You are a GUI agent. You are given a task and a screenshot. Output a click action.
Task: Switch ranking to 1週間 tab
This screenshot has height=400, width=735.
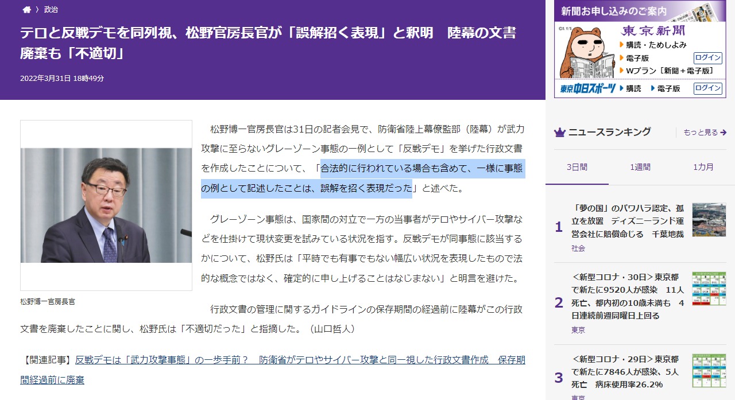[x=640, y=167]
